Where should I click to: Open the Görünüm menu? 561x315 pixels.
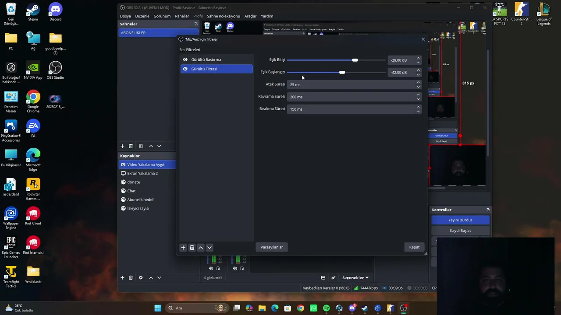pos(162,16)
